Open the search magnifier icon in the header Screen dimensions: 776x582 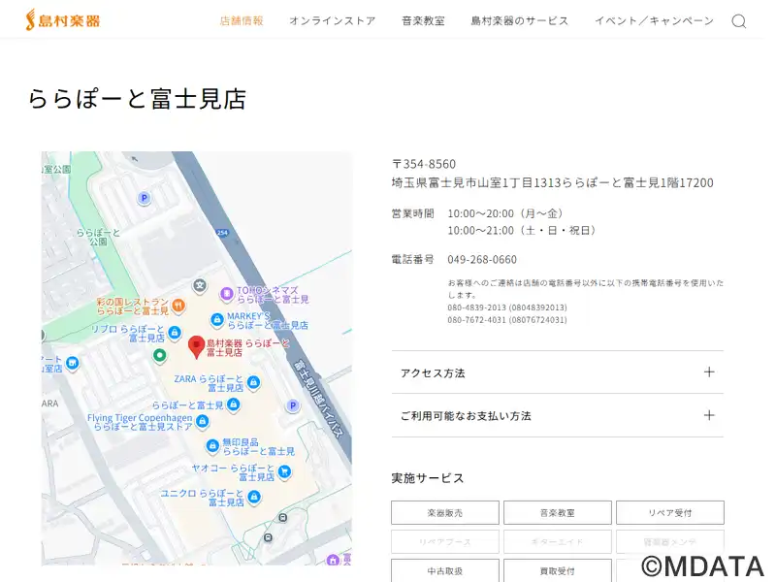point(739,21)
